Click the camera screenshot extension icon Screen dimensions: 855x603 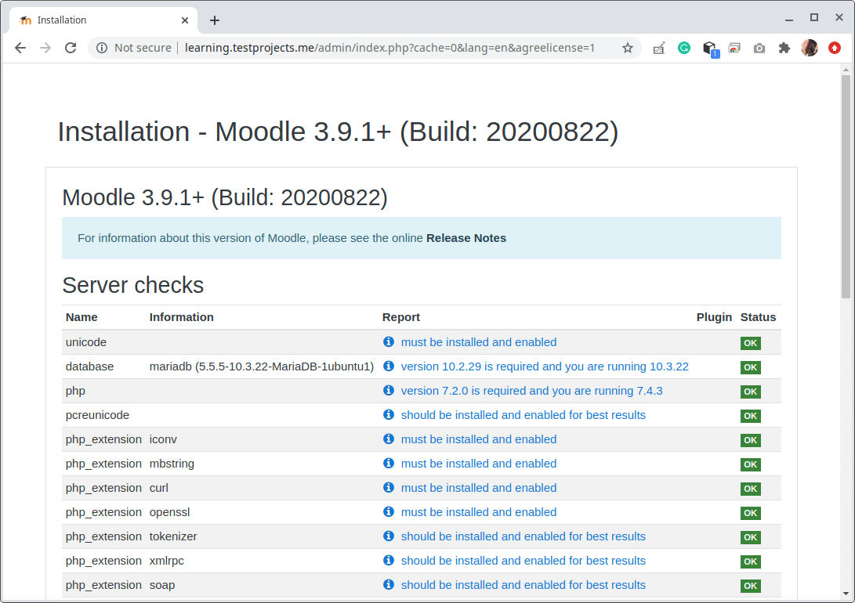point(759,48)
